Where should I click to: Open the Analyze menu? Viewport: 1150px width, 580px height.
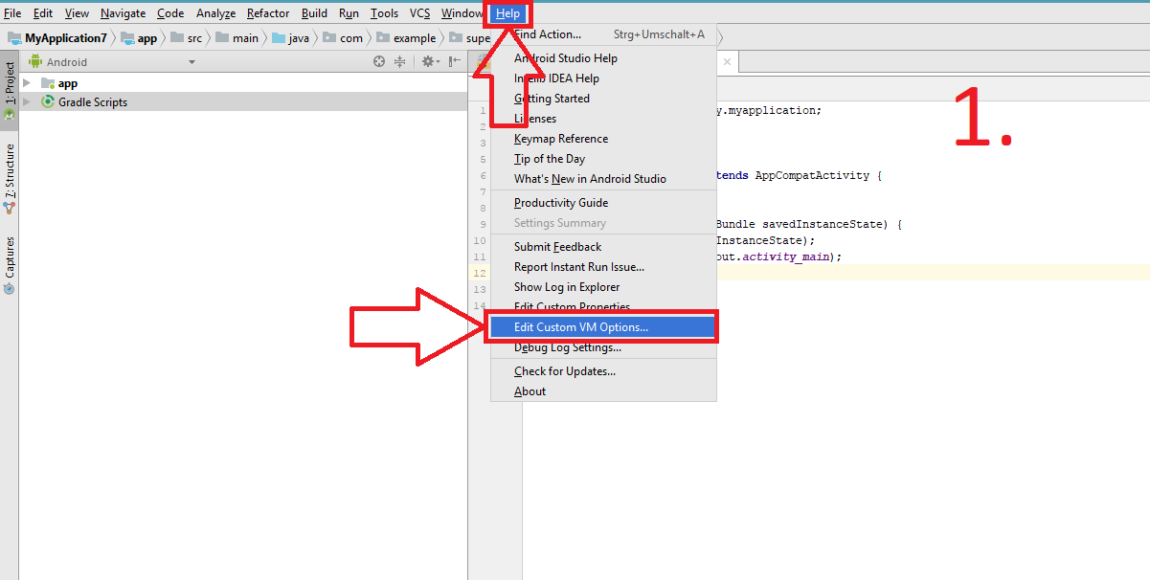(x=215, y=13)
